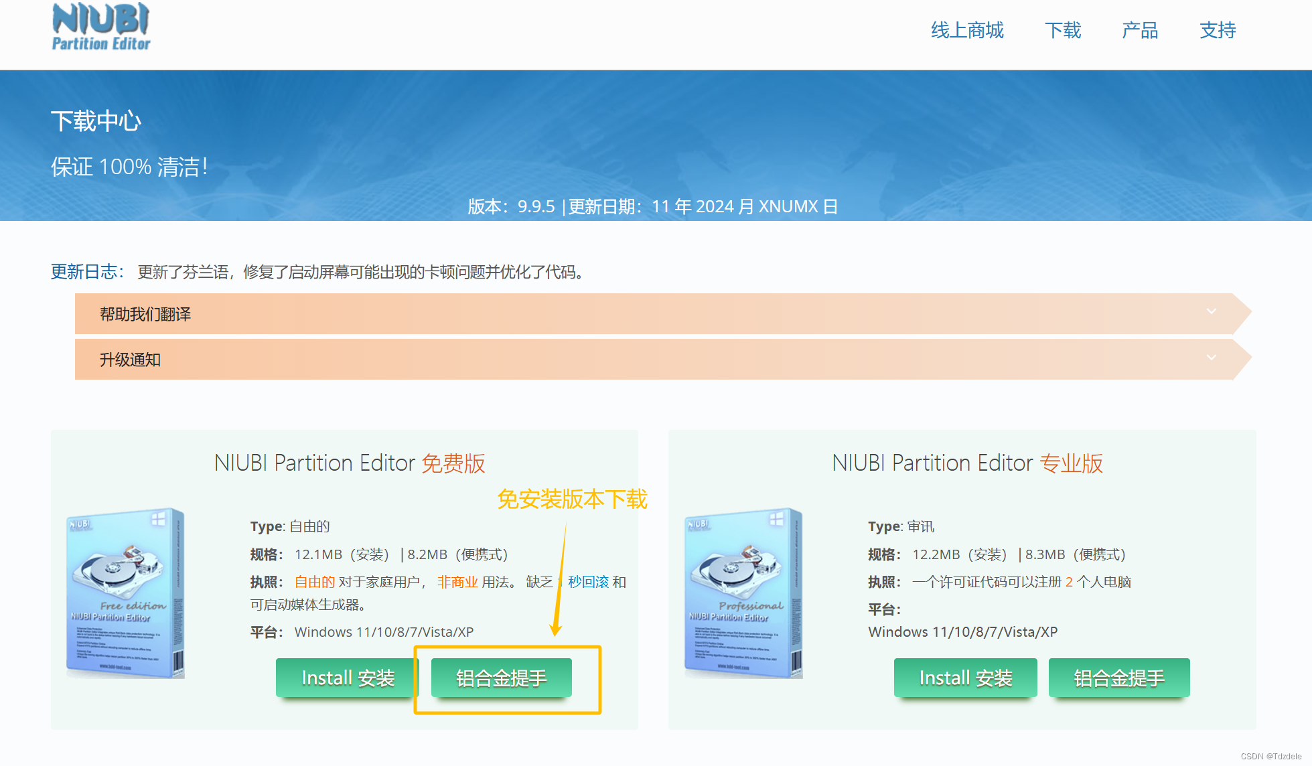The height and width of the screenshot is (766, 1312).
Task: Expand the 升级通知 chevron arrow
Action: pos(1211,358)
